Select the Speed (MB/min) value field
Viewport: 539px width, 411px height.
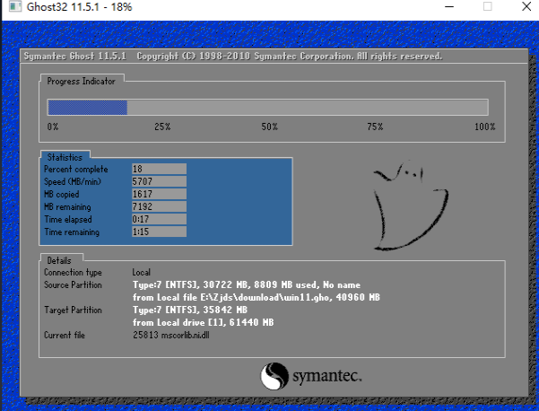[x=158, y=181]
